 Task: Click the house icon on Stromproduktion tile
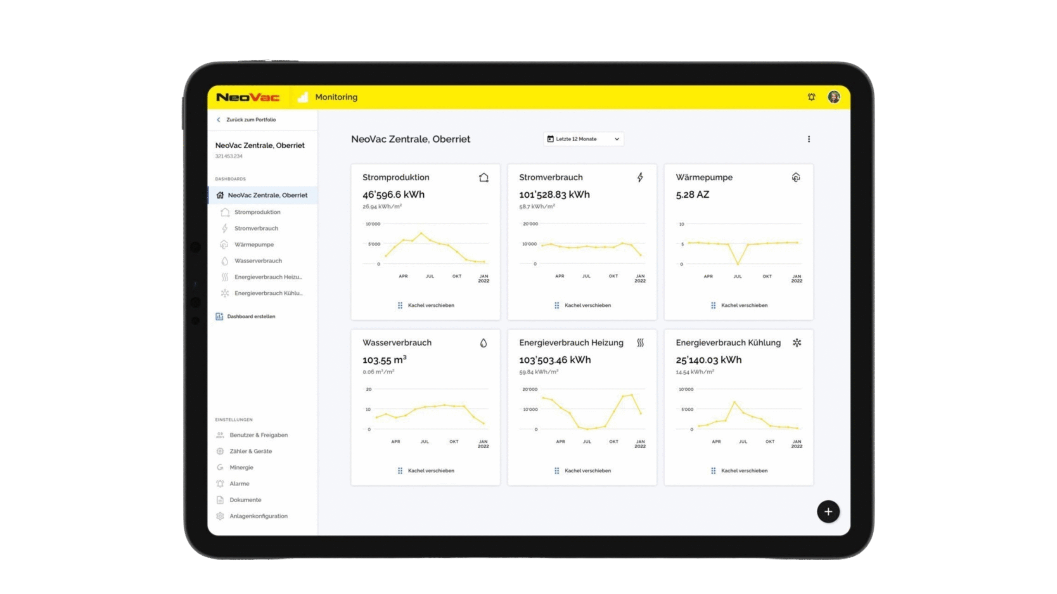[483, 177]
